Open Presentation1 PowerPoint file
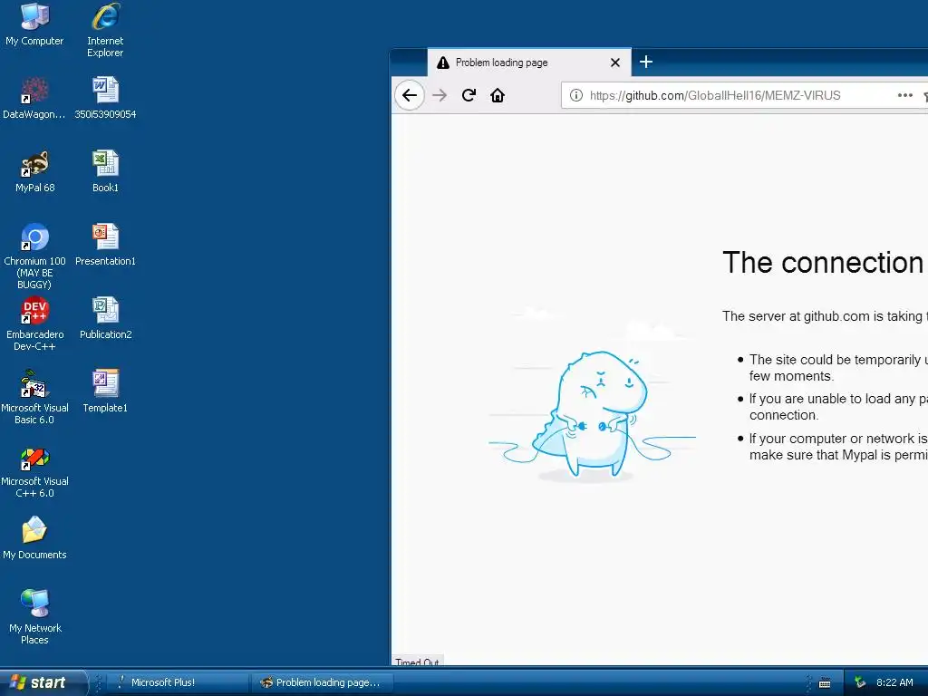 click(105, 245)
